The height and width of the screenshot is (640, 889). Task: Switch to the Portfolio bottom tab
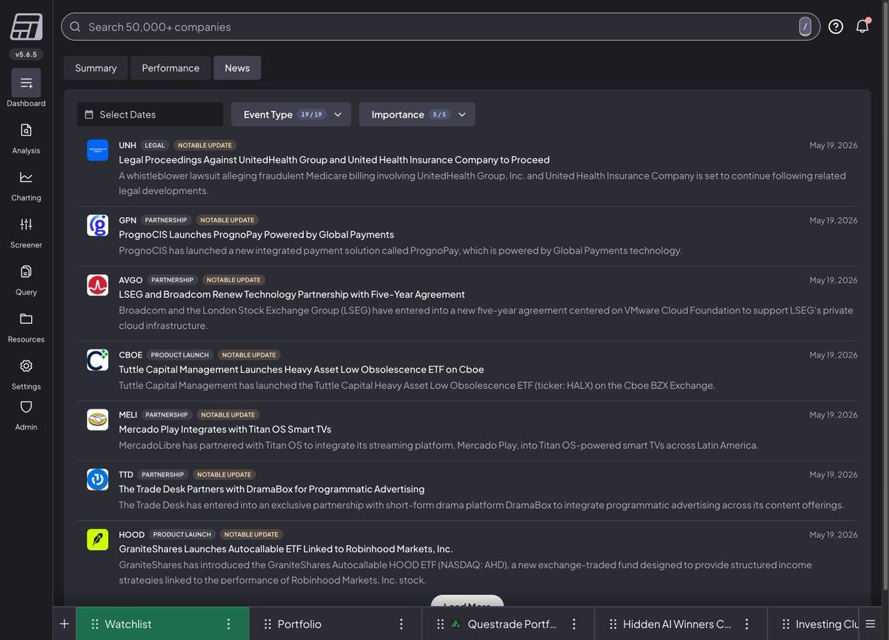[x=336, y=624]
